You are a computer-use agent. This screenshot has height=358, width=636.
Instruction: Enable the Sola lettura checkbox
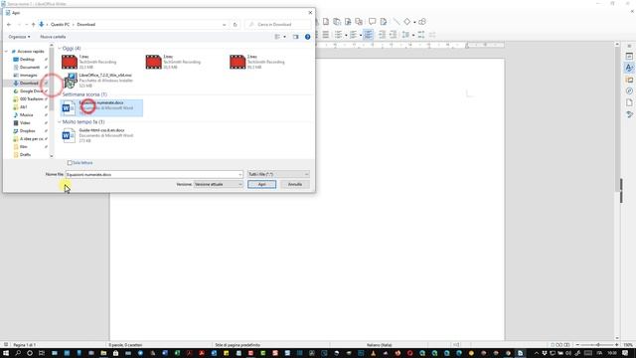(70, 163)
